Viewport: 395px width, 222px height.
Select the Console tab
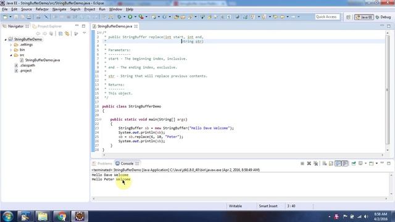(x=127, y=163)
